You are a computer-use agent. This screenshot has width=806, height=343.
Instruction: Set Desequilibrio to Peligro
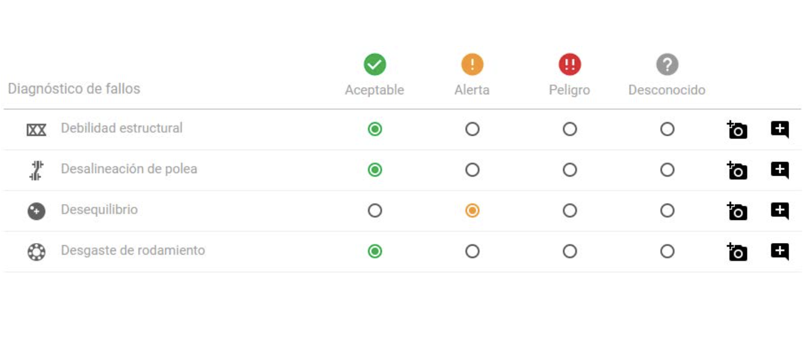pyautogui.click(x=570, y=211)
